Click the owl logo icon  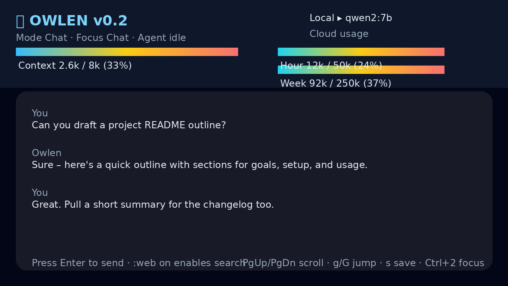pos(20,21)
